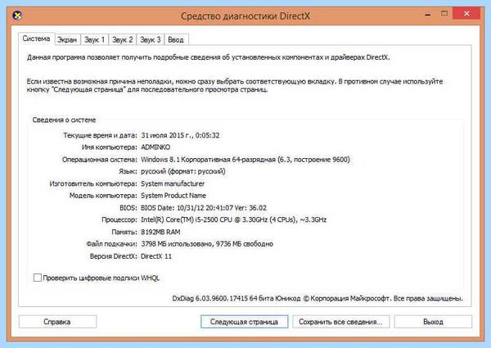Click the date value 31 июля 2015 г.
Viewport: 491px width, 348px height.
click(x=180, y=135)
